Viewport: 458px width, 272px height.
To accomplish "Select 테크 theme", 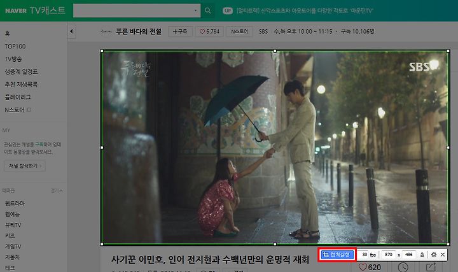I will (x=10, y=268).
